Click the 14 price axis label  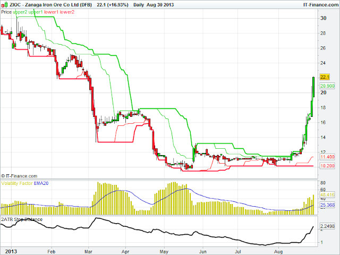tap(324, 138)
